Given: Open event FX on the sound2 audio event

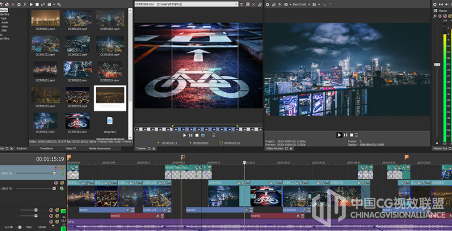Looking at the screenshot, I should (x=158, y=215).
